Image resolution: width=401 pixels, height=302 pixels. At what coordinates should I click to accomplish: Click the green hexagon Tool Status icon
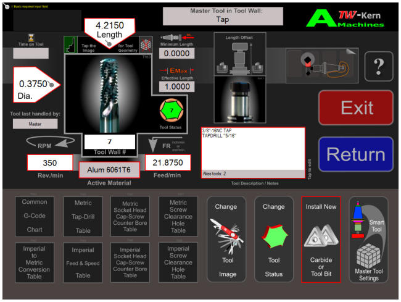point(172,111)
